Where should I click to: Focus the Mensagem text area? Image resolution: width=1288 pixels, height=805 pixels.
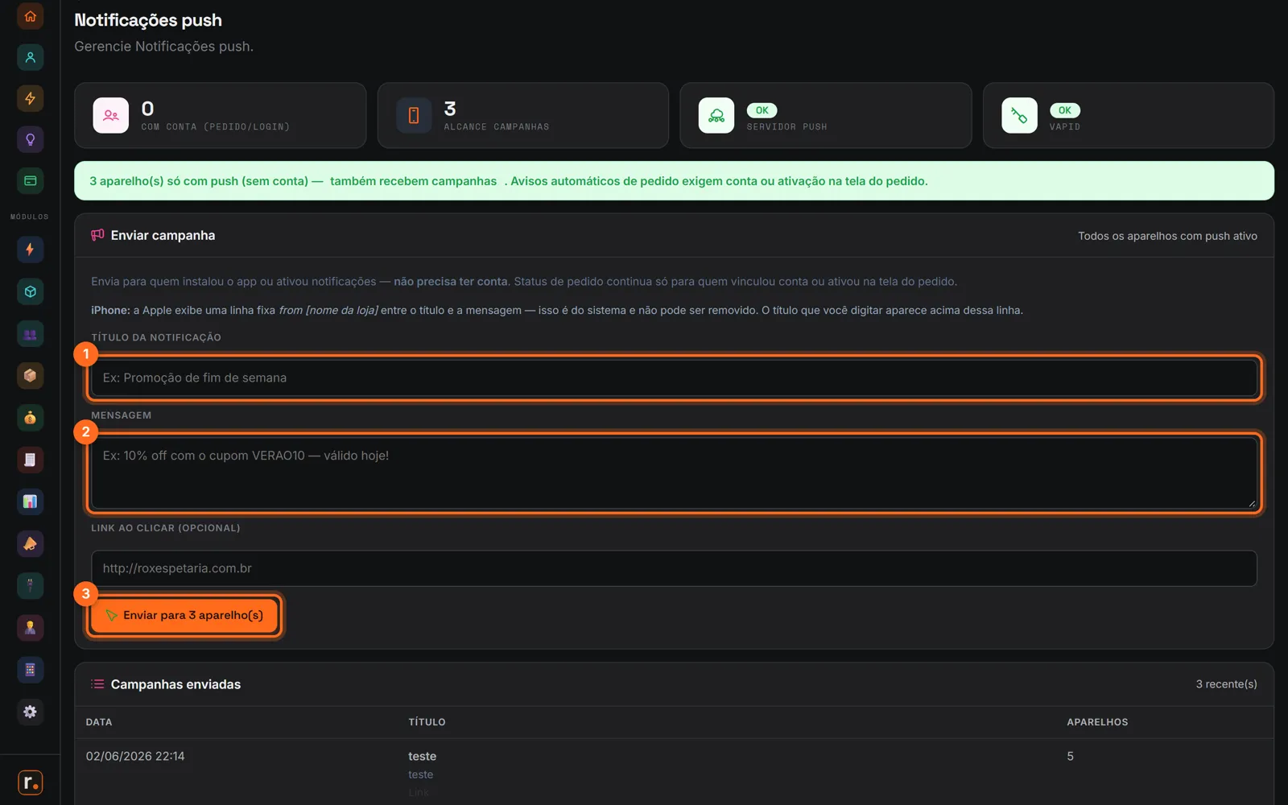coord(675,473)
